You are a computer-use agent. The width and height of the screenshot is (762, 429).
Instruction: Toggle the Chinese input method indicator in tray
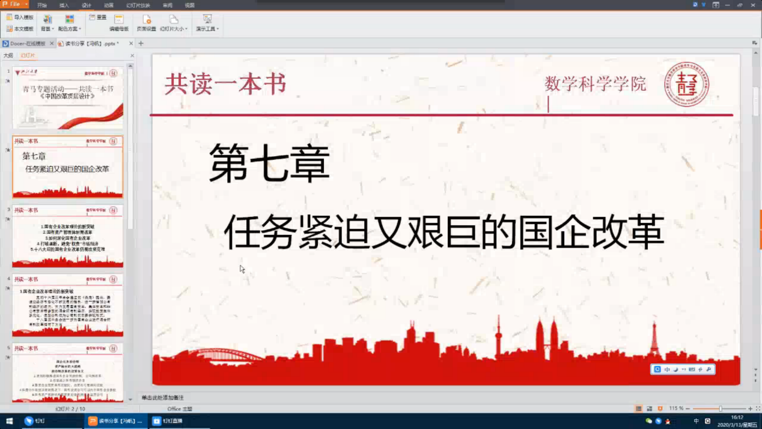pyautogui.click(x=696, y=421)
